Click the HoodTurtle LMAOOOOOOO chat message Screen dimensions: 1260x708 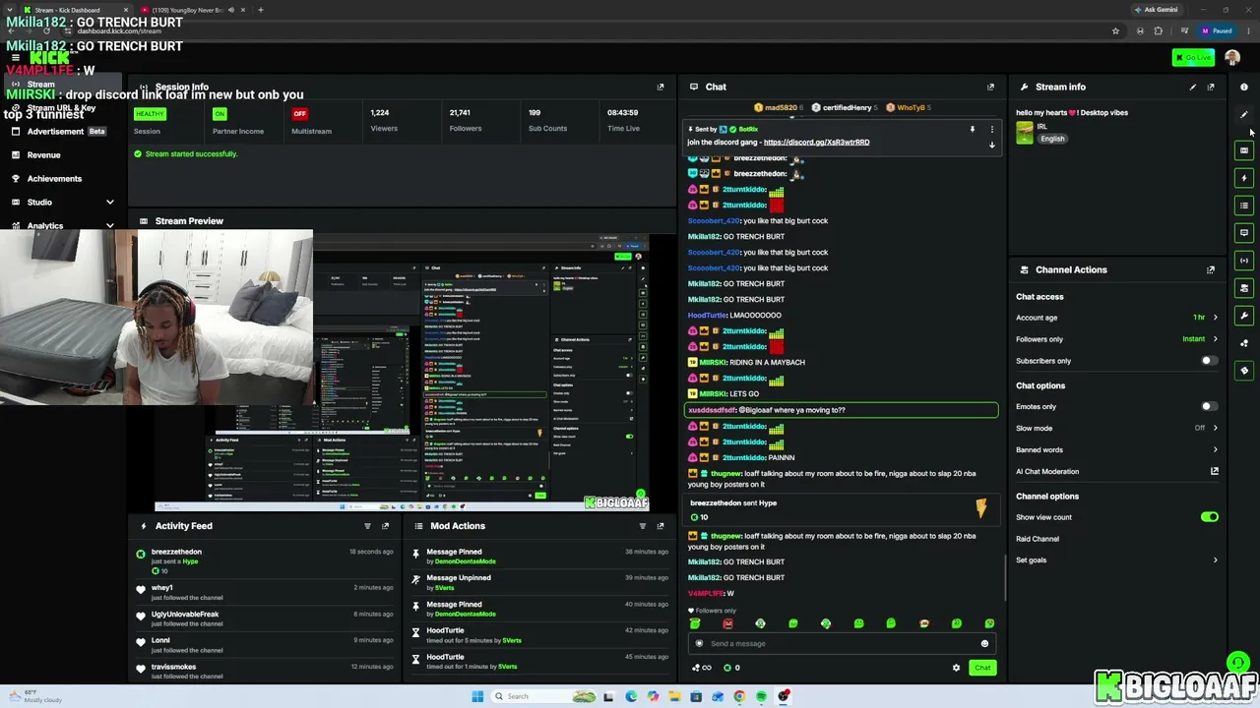[x=734, y=316]
